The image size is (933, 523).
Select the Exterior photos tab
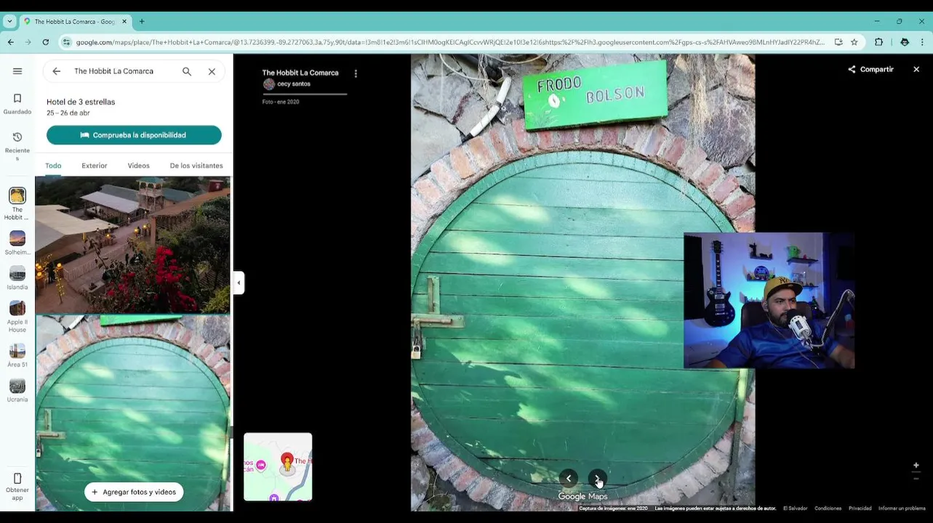point(95,166)
